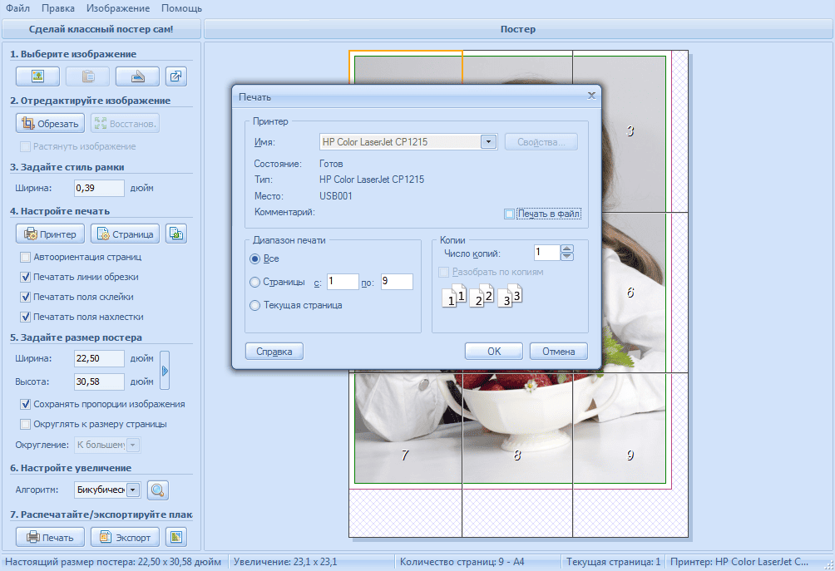
Task: Decrease Число копий with down arrow
Action: [567, 257]
